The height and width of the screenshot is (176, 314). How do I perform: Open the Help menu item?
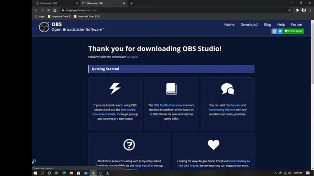pos(281,24)
